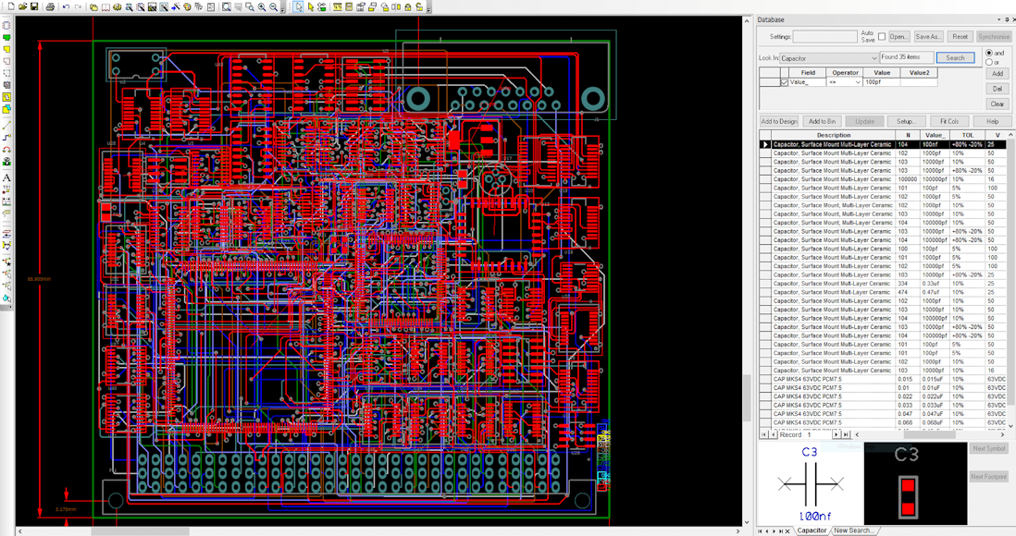Open the Operator '<=' dropdown
This screenshot has height=536, width=1016.
pyautogui.click(x=858, y=82)
